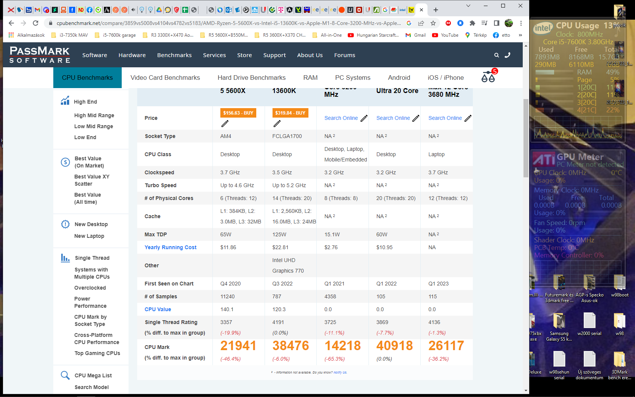Click the CPU Mark score 40918
635x397 pixels.
point(394,346)
